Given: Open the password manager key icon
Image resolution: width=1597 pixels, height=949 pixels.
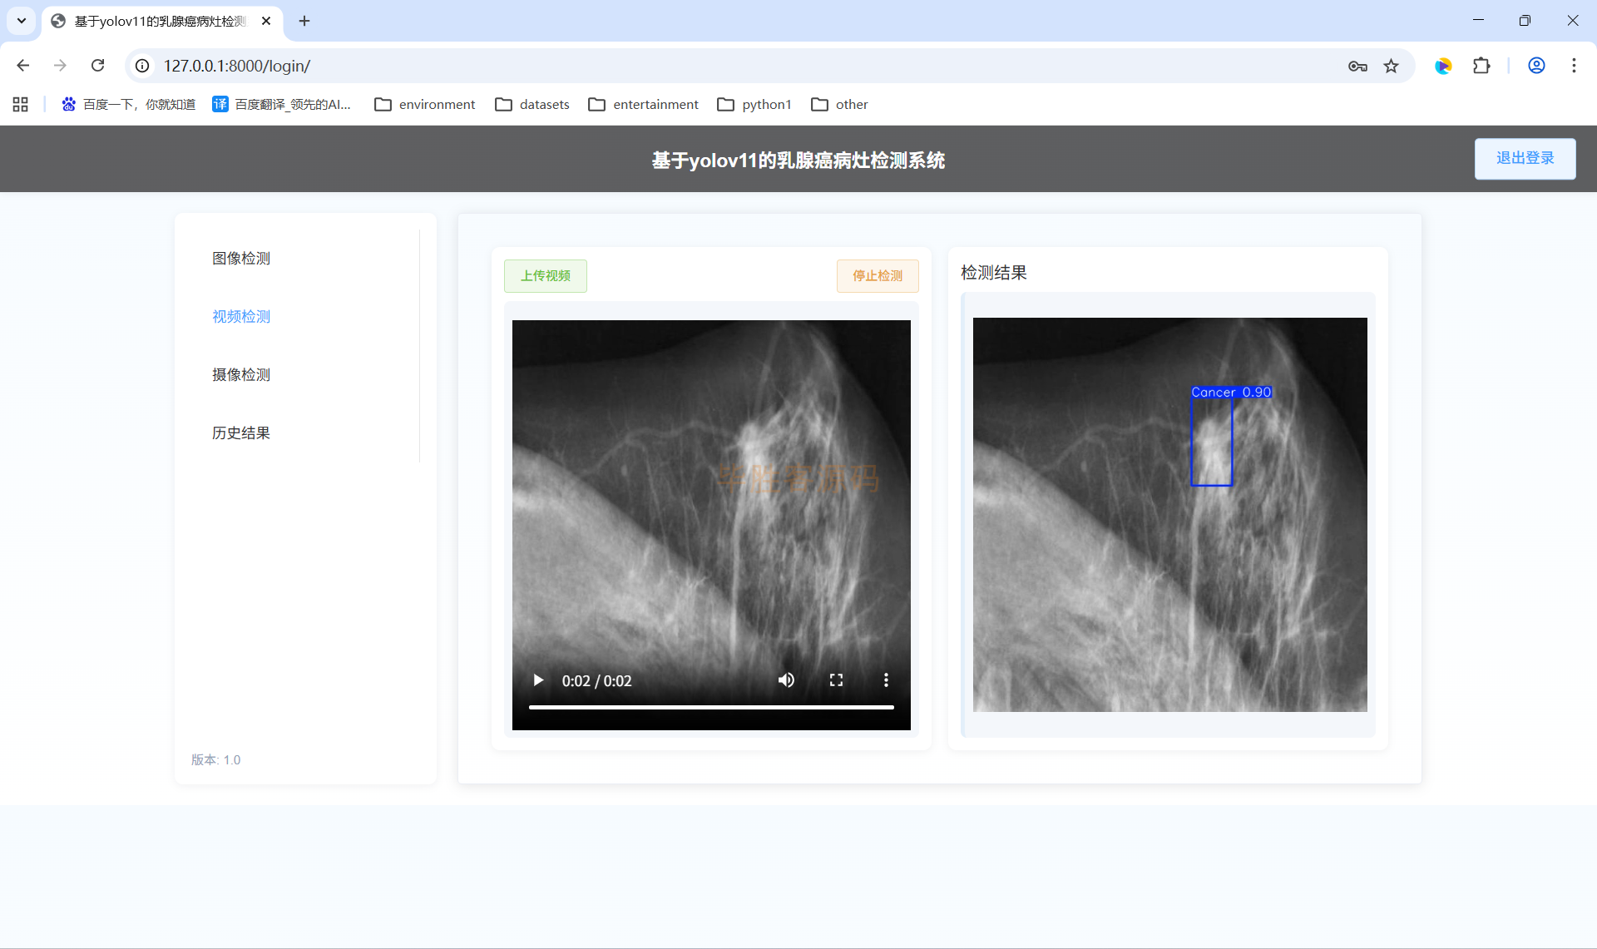Looking at the screenshot, I should pos(1357,66).
